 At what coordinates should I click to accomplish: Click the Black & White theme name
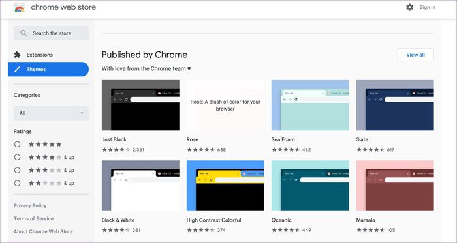[x=118, y=220]
